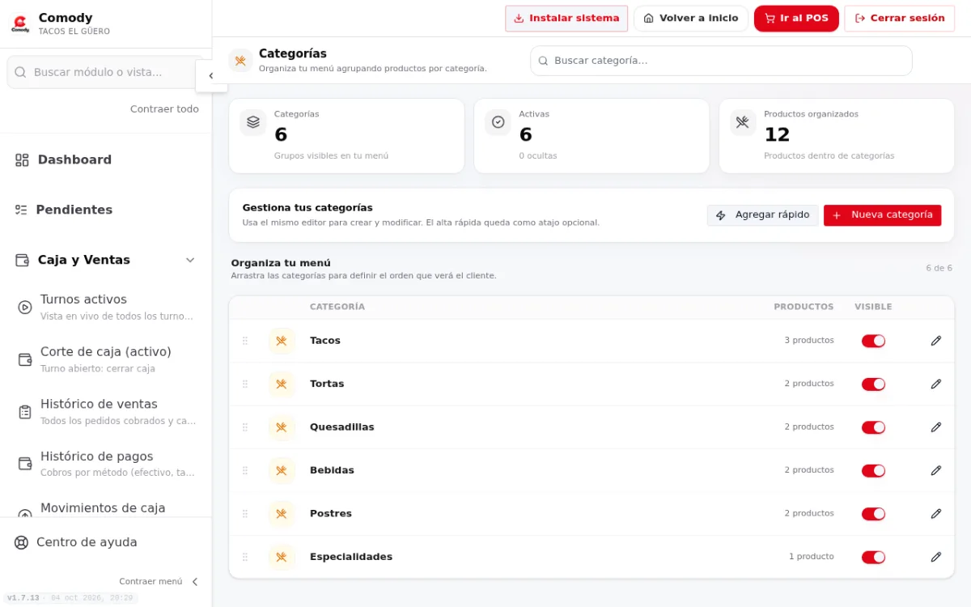Image resolution: width=971 pixels, height=607 pixels.
Task: Click the Categorías header utensils icon
Action: click(x=240, y=61)
